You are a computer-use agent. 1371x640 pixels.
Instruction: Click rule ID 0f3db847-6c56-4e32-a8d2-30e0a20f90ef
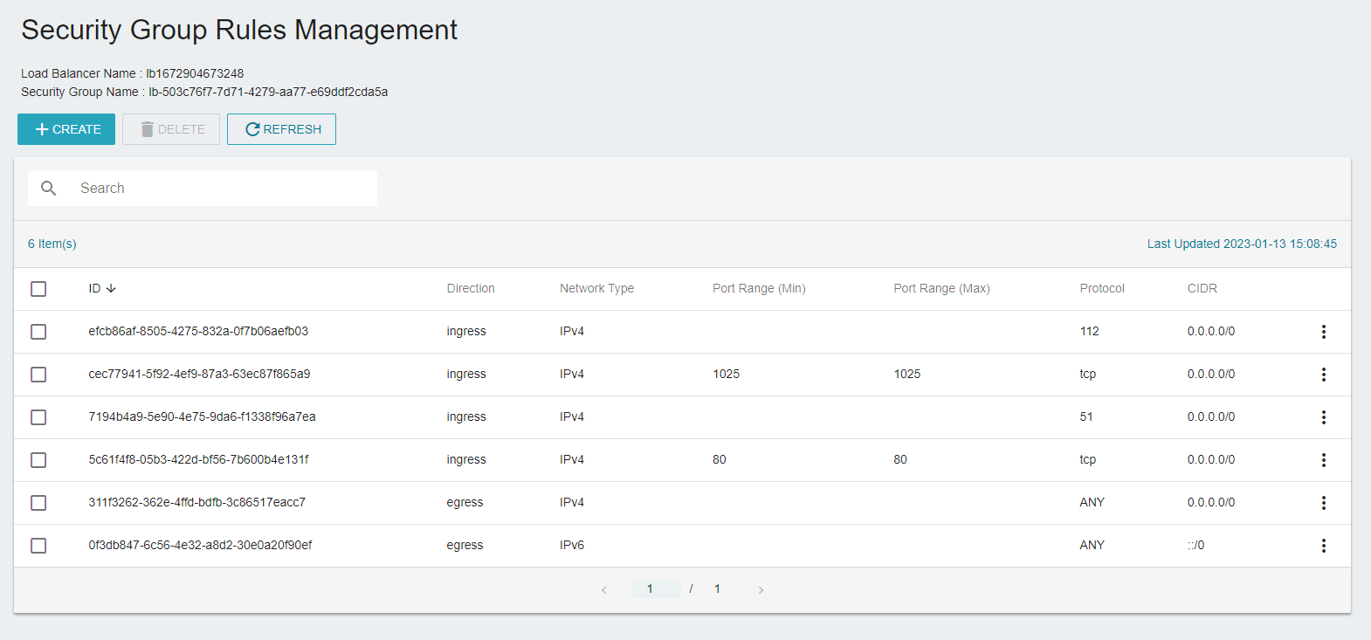pos(200,546)
